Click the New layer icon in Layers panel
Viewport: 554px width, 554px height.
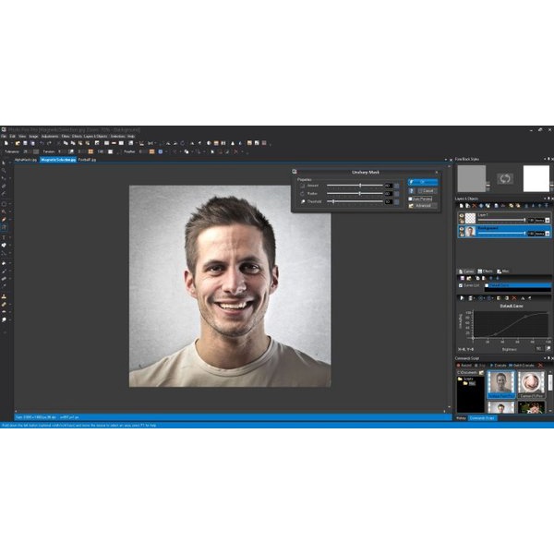pyautogui.click(x=461, y=206)
